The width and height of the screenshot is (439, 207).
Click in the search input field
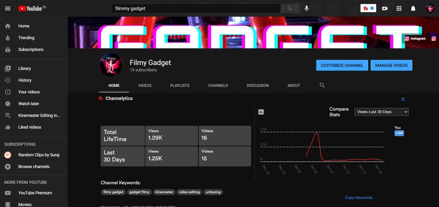196,8
